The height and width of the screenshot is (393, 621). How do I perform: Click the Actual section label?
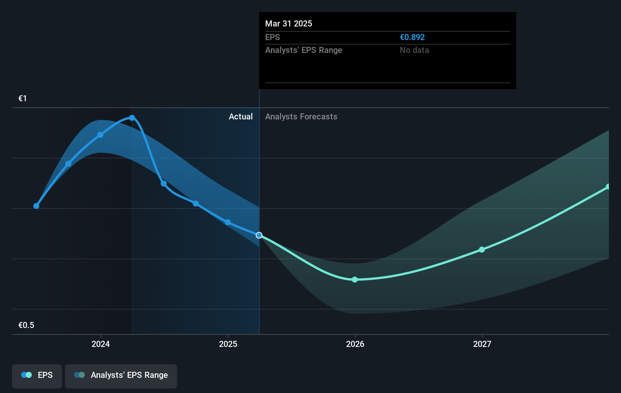[241, 117]
